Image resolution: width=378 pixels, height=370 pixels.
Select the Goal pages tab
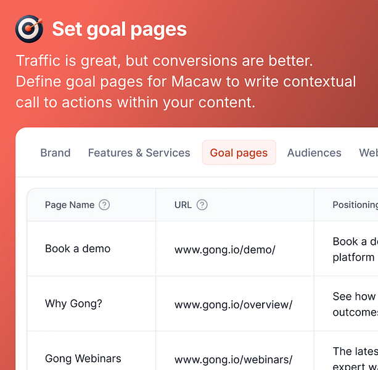(x=239, y=153)
